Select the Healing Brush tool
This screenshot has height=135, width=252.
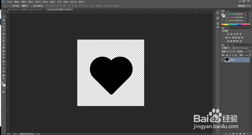coord(4,34)
